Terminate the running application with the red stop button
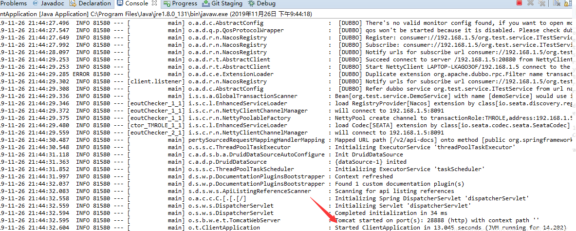 click(x=519, y=3)
